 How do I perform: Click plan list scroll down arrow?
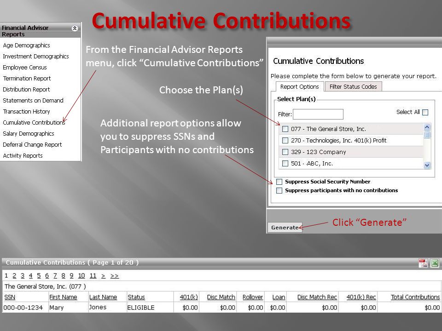427,165
